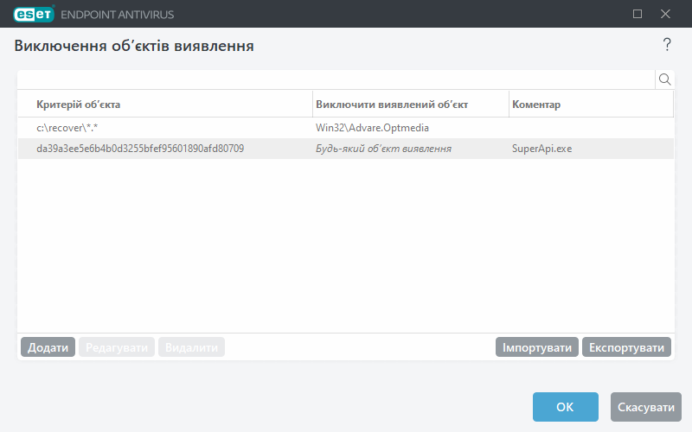Maximize the ESET window
The height and width of the screenshot is (432, 692).
tap(638, 14)
